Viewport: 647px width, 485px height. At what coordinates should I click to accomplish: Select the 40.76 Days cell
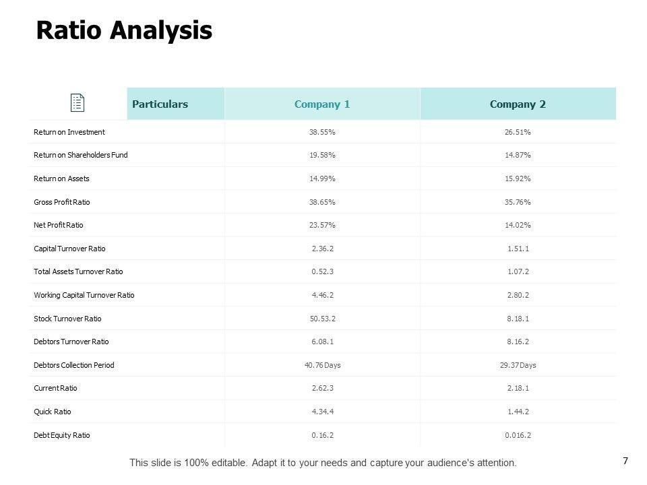[x=322, y=365]
